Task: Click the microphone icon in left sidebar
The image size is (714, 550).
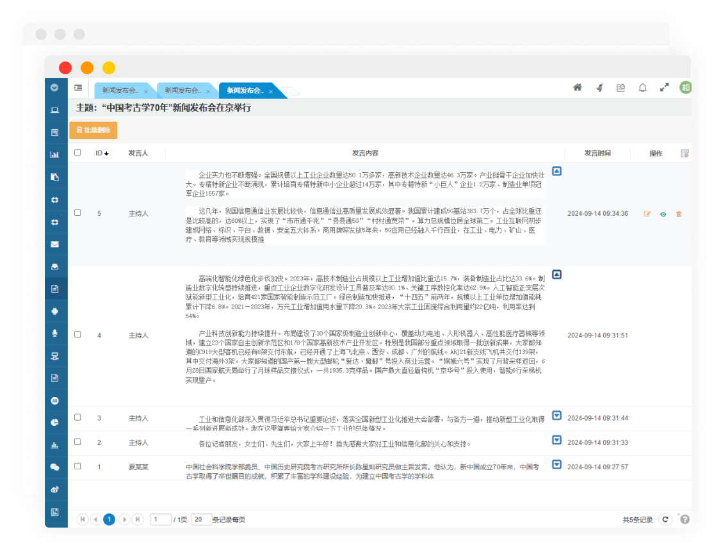Action: point(55,334)
